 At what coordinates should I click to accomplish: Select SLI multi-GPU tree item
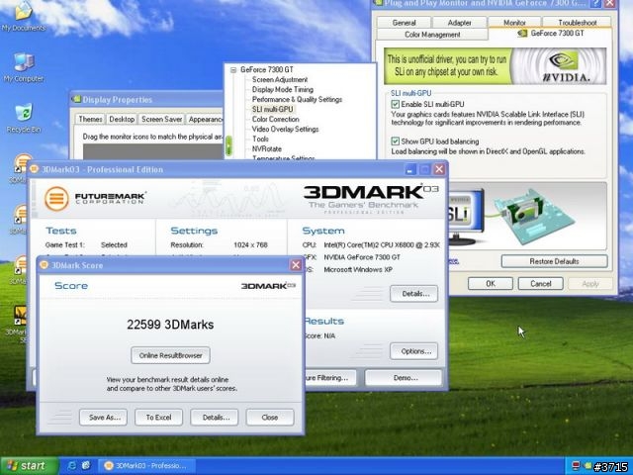tap(273, 109)
